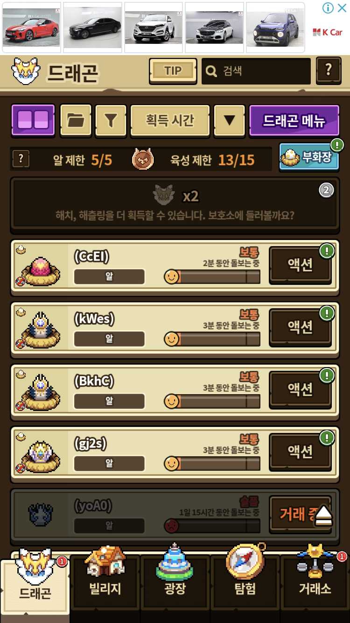Viewport: 350px width, 623px height.
Task: Expand the shelter x2 notice panel
Action: 175,204
